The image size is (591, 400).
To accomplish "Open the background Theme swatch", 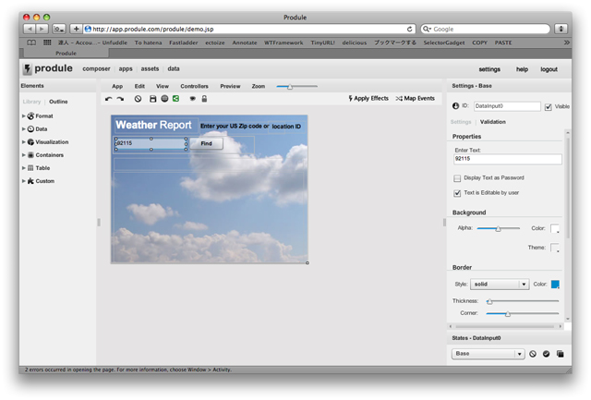I will pyautogui.click(x=555, y=248).
